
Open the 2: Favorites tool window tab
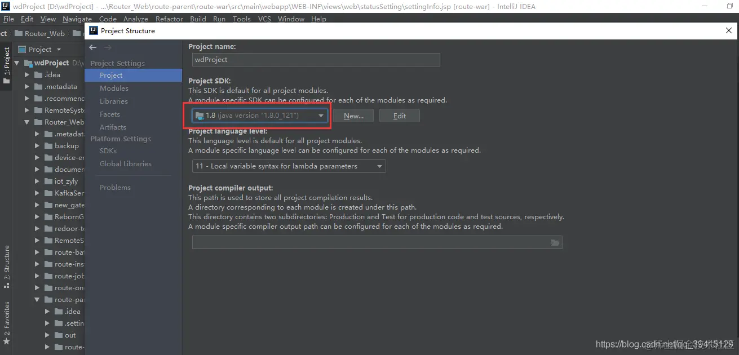pyautogui.click(x=7, y=323)
